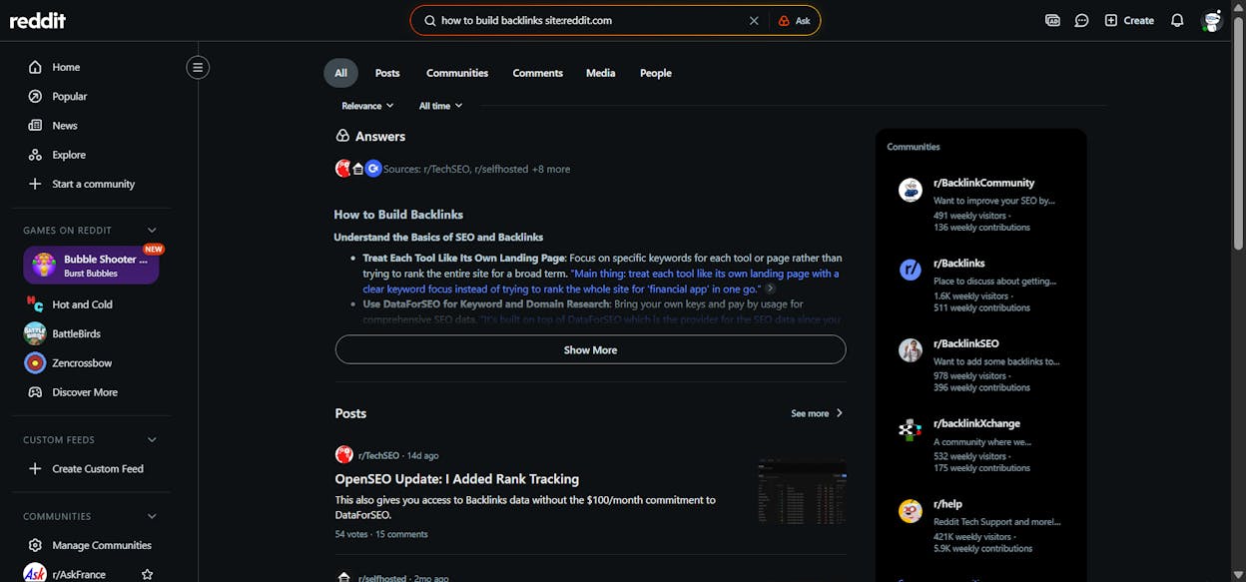Screen dimensions: 1246x582
Task: Open r/backlinkXchange community
Action: coord(976,423)
